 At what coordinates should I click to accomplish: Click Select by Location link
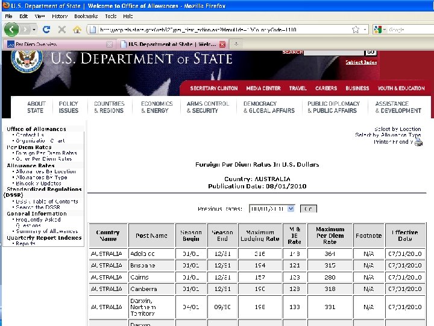click(x=397, y=129)
